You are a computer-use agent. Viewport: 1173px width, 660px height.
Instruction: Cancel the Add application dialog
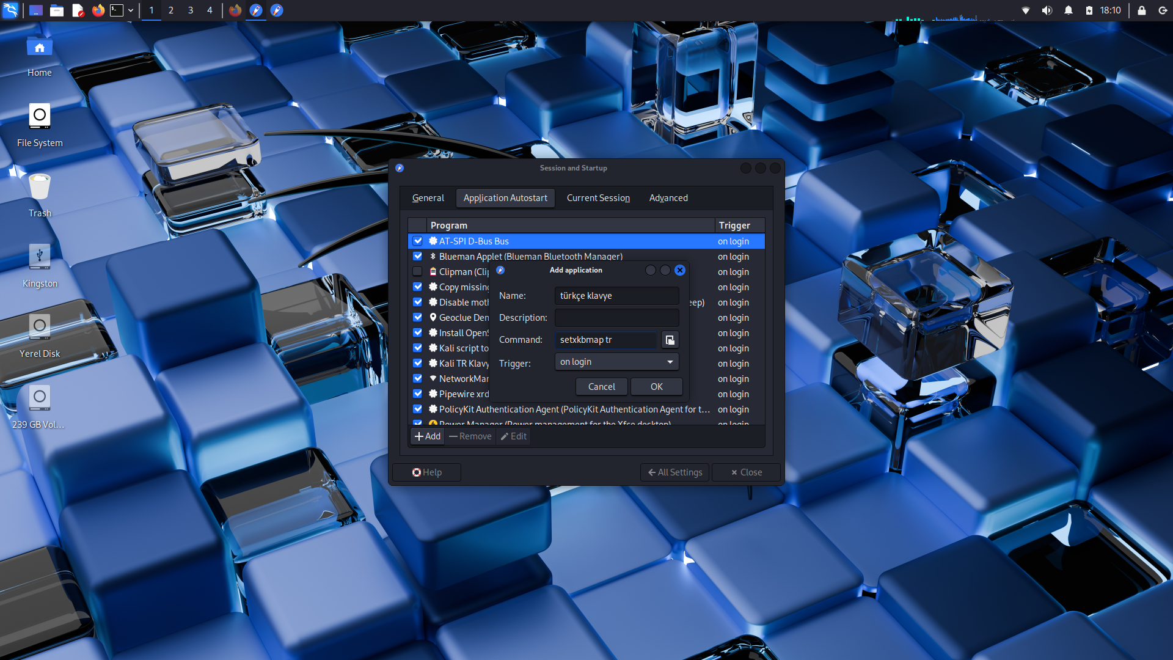point(602,387)
